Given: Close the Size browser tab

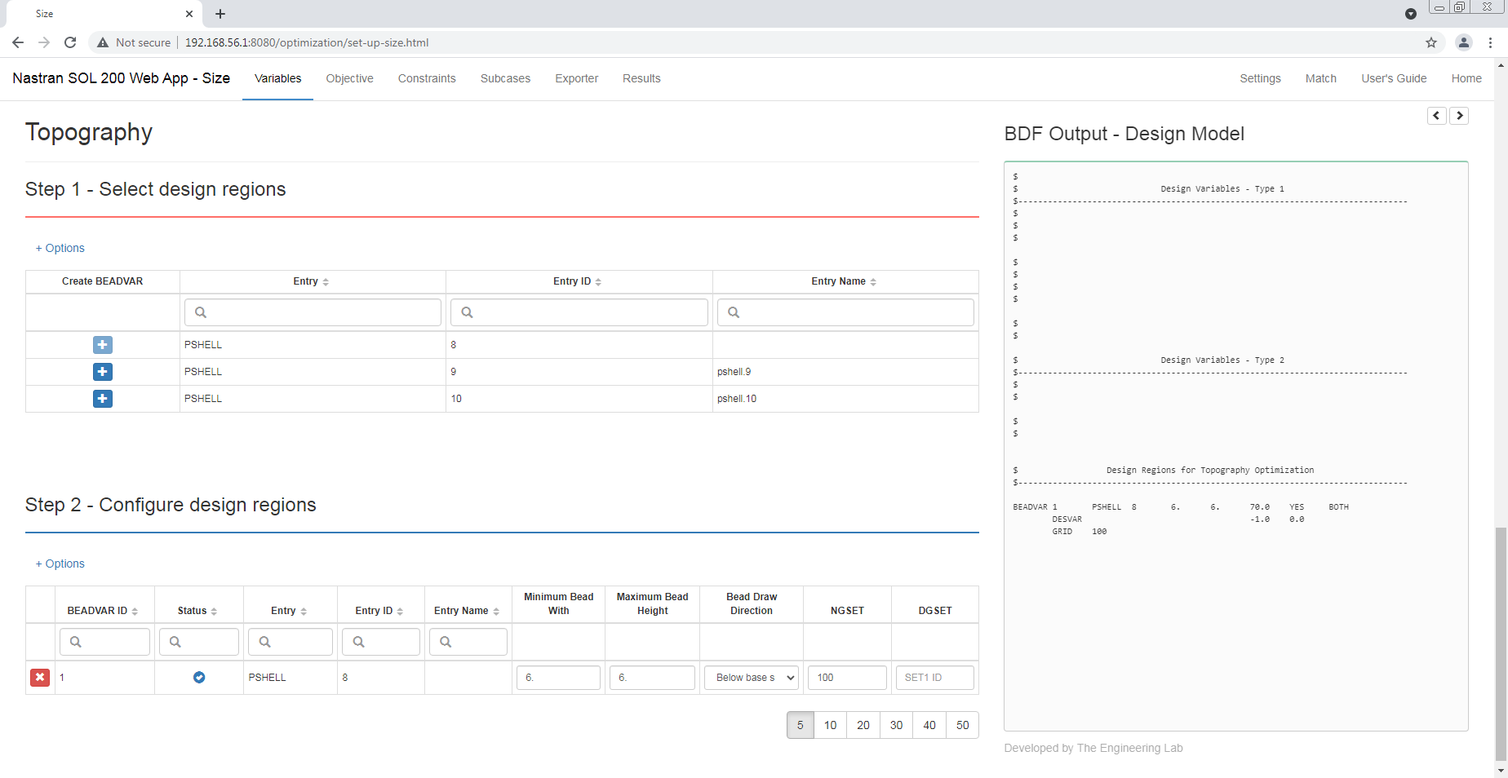Looking at the screenshot, I should (189, 14).
